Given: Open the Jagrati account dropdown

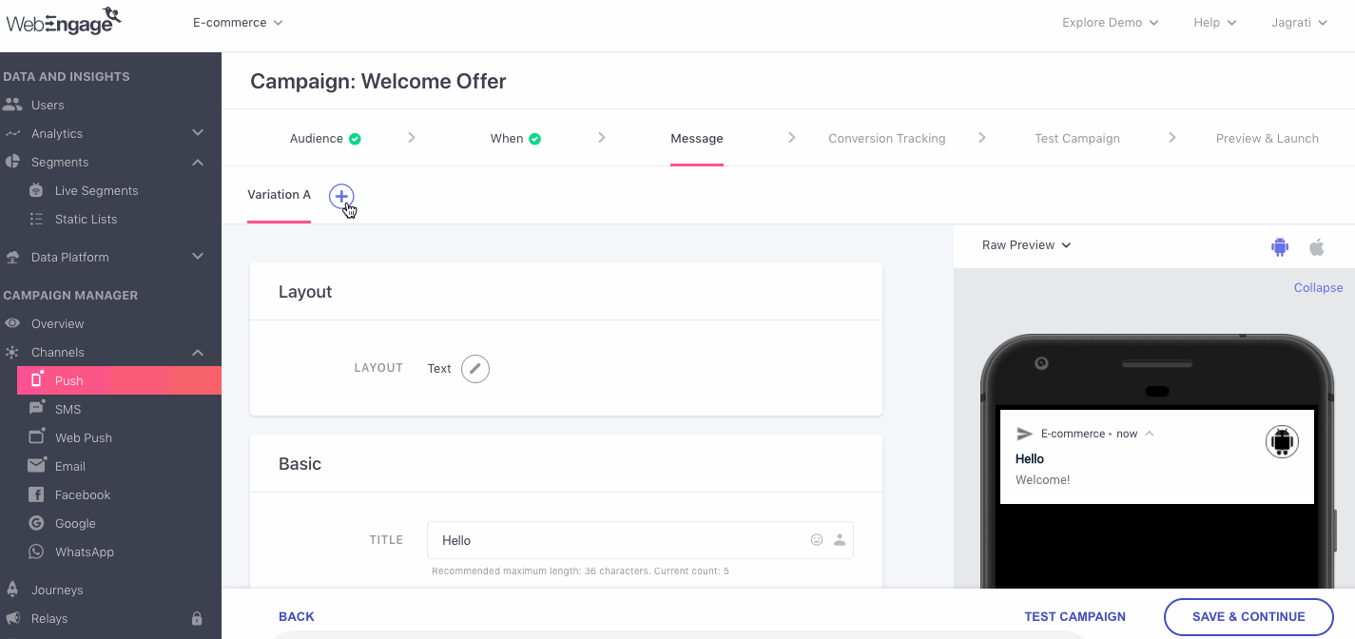Looking at the screenshot, I should point(1300,22).
